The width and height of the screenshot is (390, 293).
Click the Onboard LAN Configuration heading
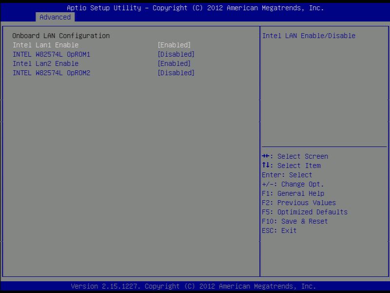(x=61, y=36)
